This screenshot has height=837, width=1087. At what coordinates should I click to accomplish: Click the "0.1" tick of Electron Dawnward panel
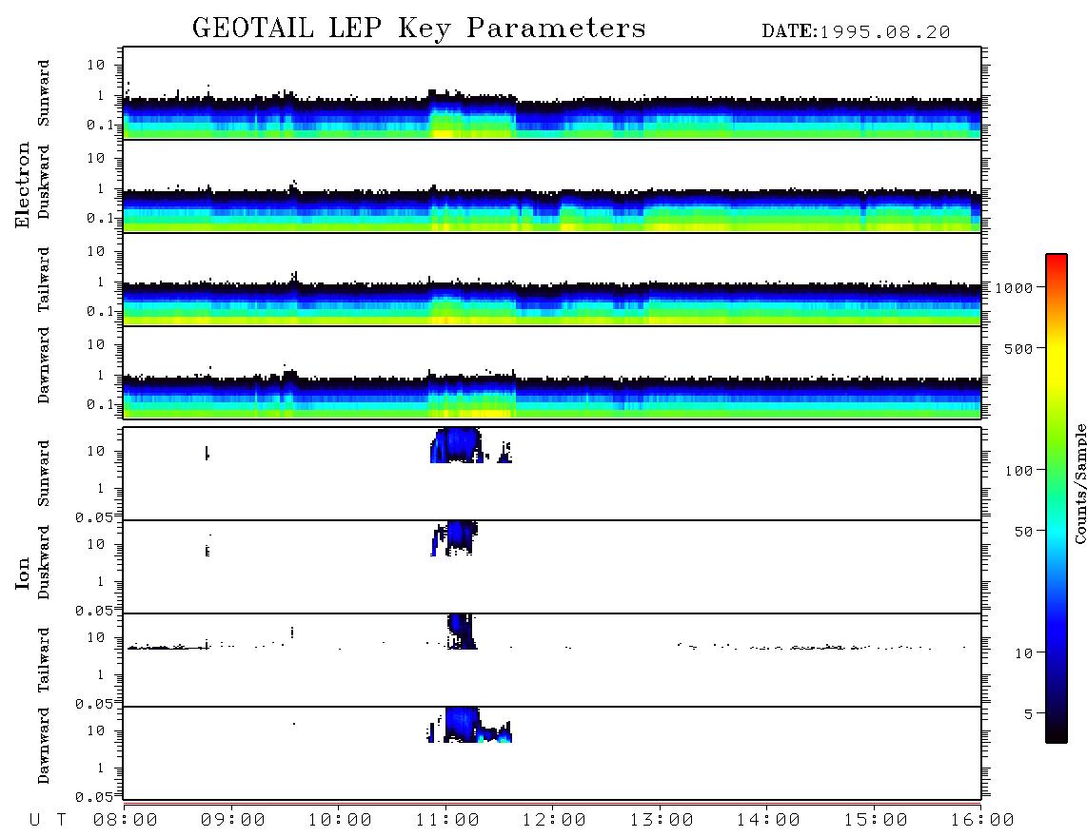[101, 404]
